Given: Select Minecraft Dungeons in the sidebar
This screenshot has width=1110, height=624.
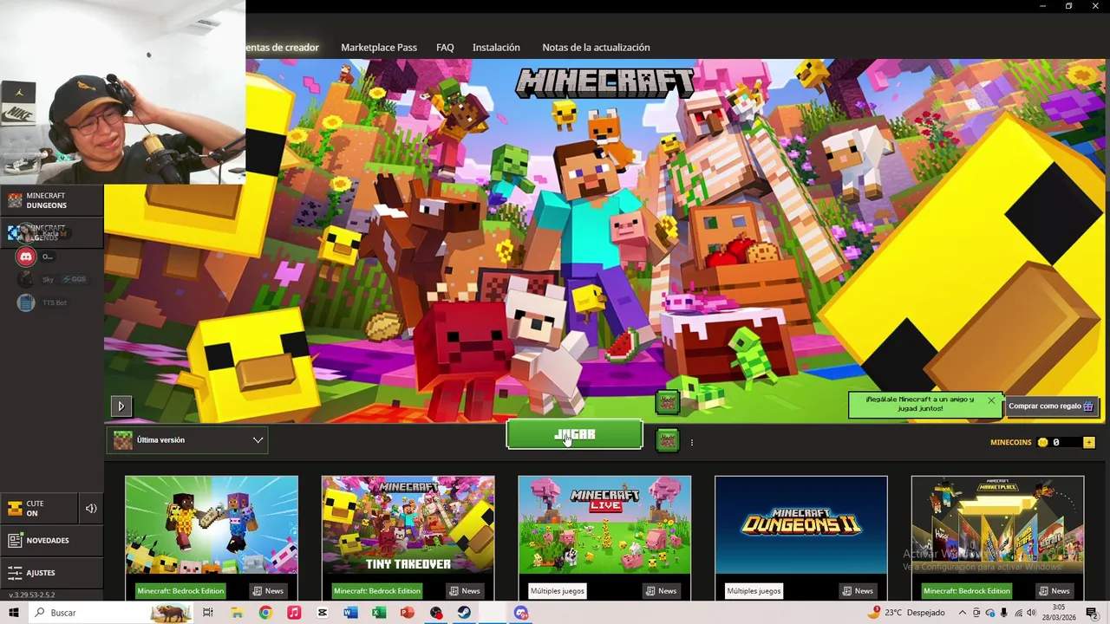Looking at the screenshot, I should tap(51, 201).
